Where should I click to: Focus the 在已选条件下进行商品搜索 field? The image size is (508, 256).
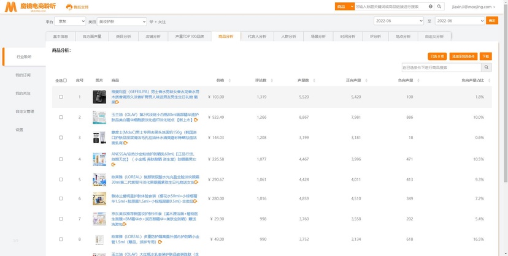point(441,67)
